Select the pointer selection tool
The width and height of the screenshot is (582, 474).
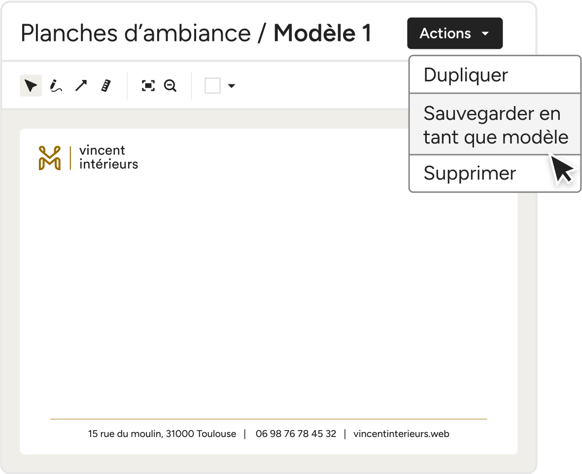click(31, 86)
